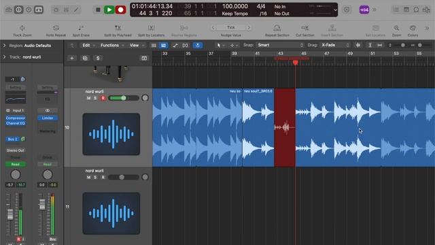
Task: Click track 10 pan knob
Action: click(145, 98)
